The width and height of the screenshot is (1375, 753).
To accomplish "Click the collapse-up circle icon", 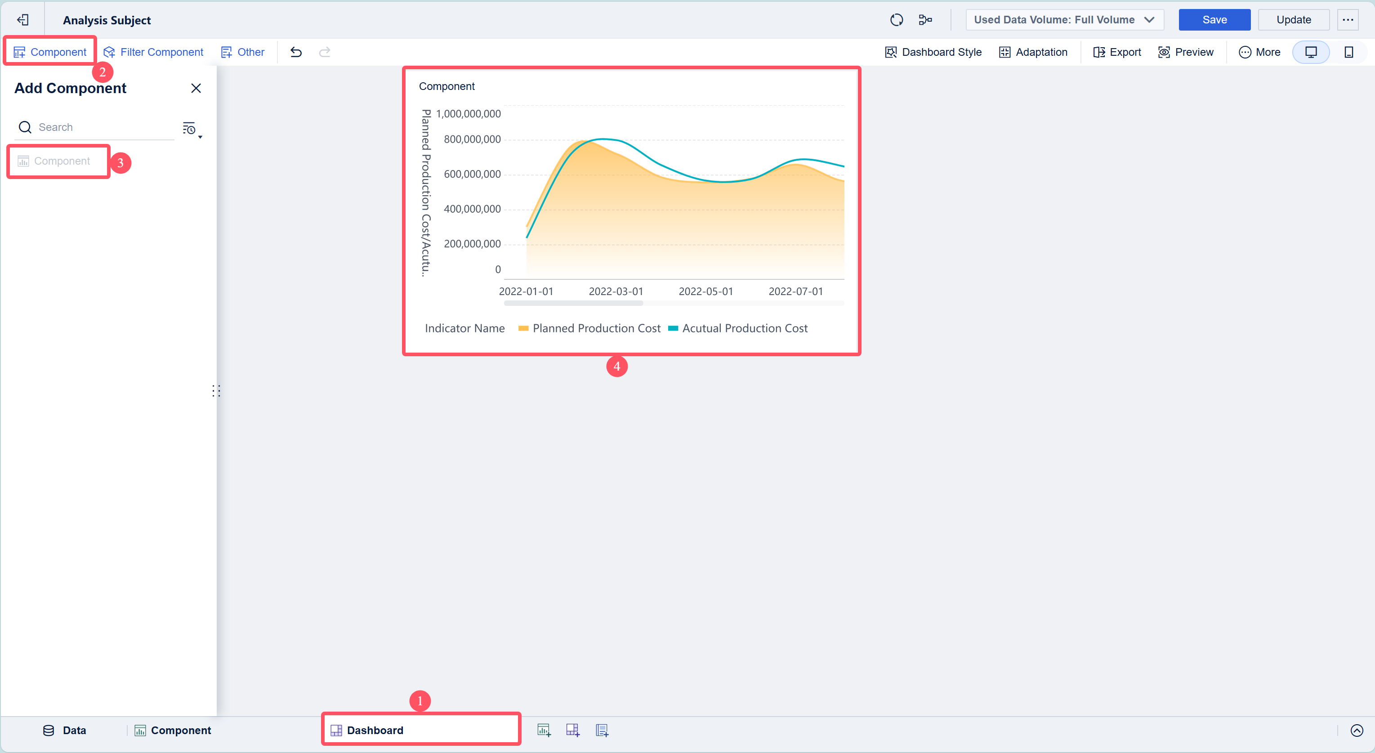I will [x=1356, y=730].
